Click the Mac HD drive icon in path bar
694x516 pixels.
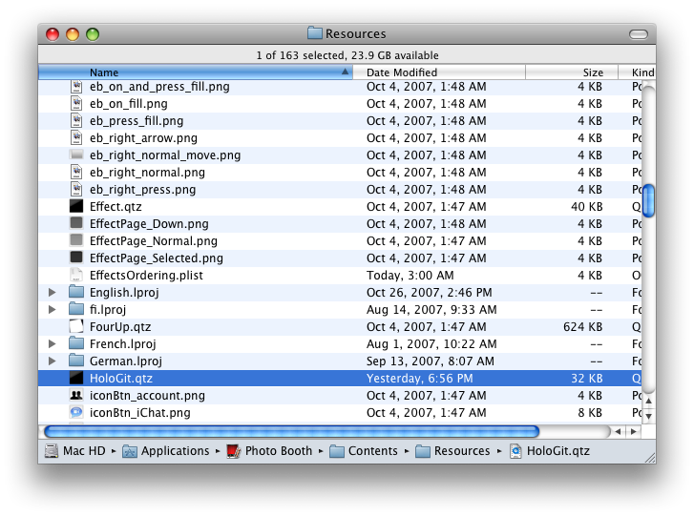click(x=52, y=451)
